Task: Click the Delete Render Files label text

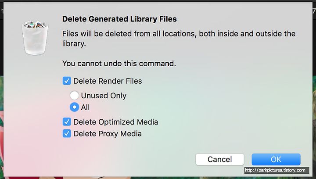Action: pyautogui.click(x=108, y=81)
